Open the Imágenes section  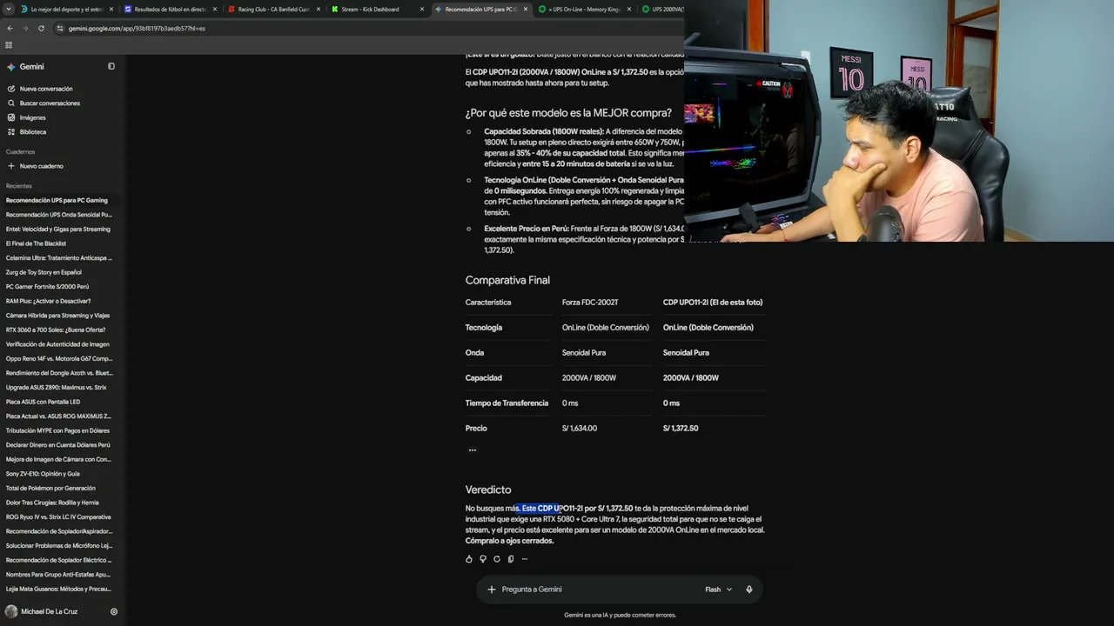click(32, 117)
